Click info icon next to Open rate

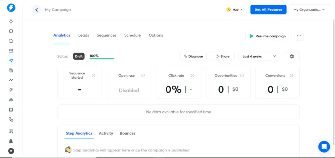pyautogui.click(x=143, y=75)
